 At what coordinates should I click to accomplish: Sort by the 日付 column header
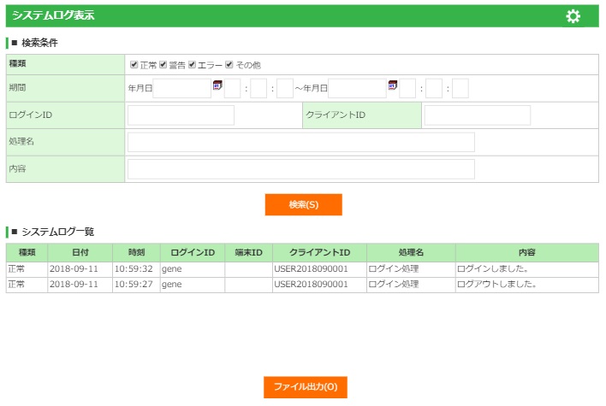pos(80,252)
